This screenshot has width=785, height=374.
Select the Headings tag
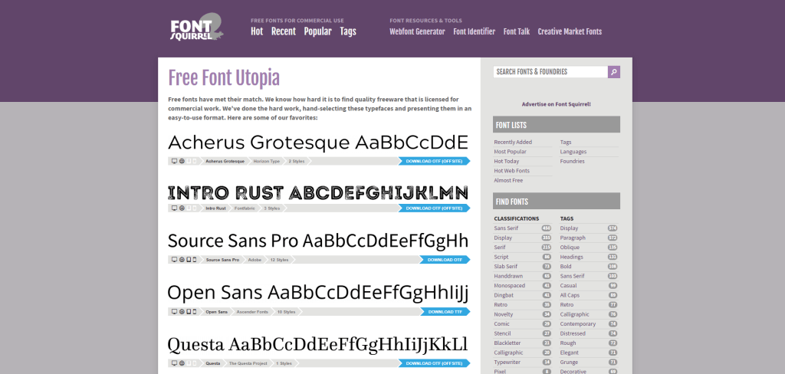coord(572,257)
